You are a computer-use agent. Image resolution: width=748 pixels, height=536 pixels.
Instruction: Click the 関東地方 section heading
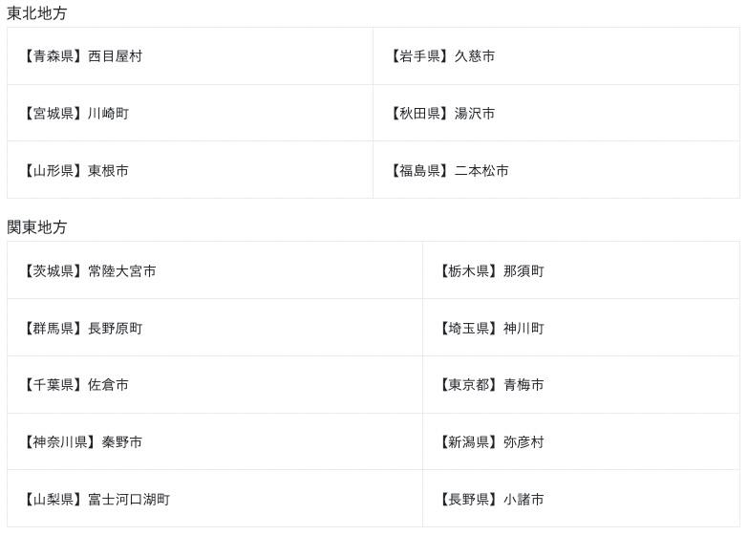click(37, 227)
